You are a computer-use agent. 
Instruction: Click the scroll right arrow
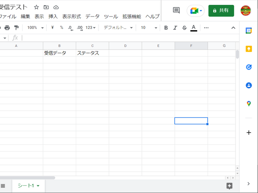(233, 178)
